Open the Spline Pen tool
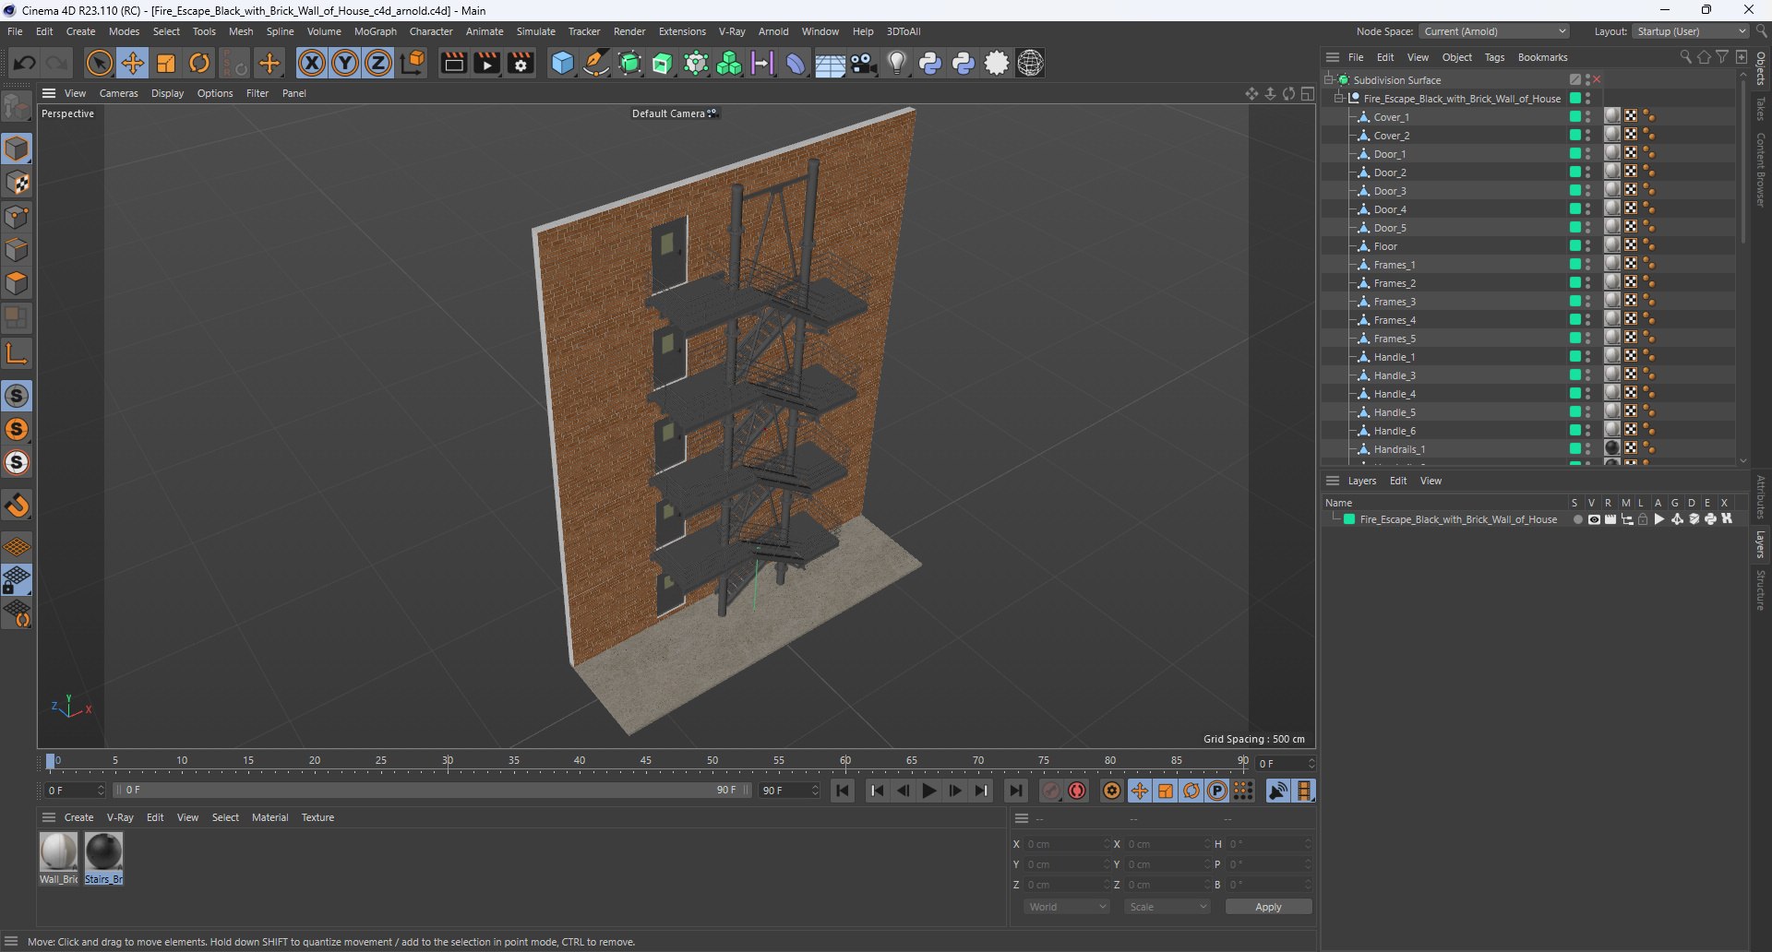Image resolution: width=1772 pixels, height=952 pixels. coord(596,63)
